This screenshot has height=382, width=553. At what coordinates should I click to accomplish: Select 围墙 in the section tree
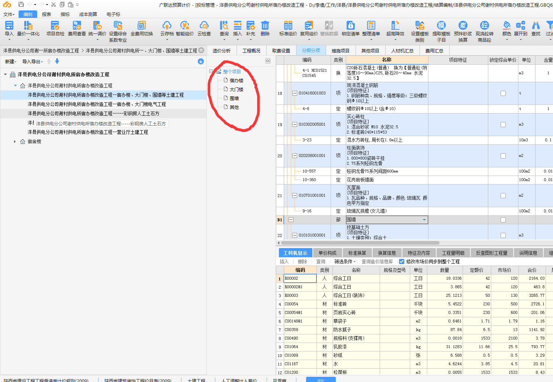[x=234, y=99]
